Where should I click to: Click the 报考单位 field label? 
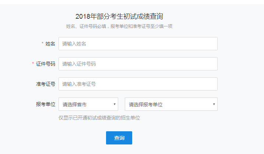(x=46, y=104)
